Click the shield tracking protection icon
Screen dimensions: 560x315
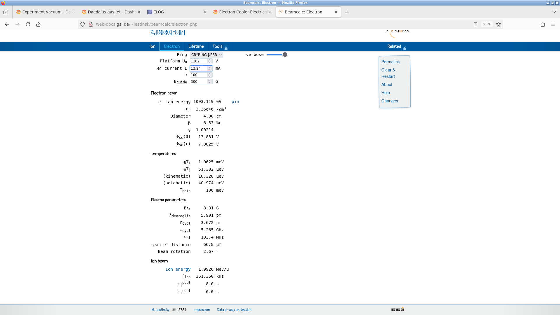pos(83,24)
